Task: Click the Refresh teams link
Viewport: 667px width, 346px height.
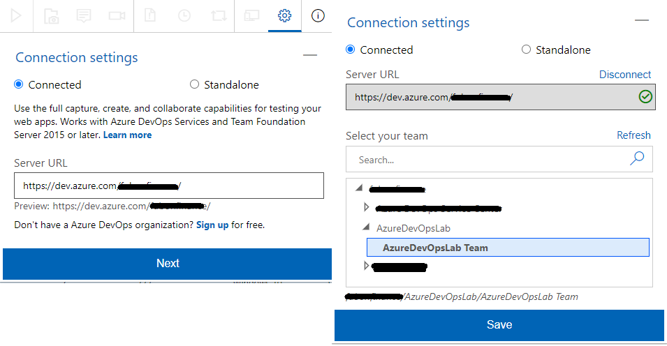Action: [633, 135]
